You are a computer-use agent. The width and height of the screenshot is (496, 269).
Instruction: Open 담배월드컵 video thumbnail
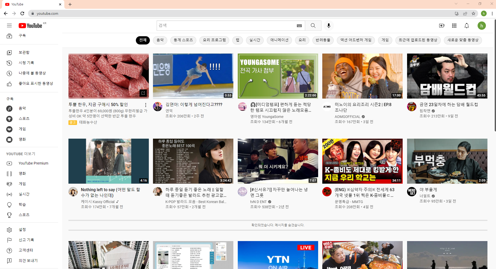[447, 76]
